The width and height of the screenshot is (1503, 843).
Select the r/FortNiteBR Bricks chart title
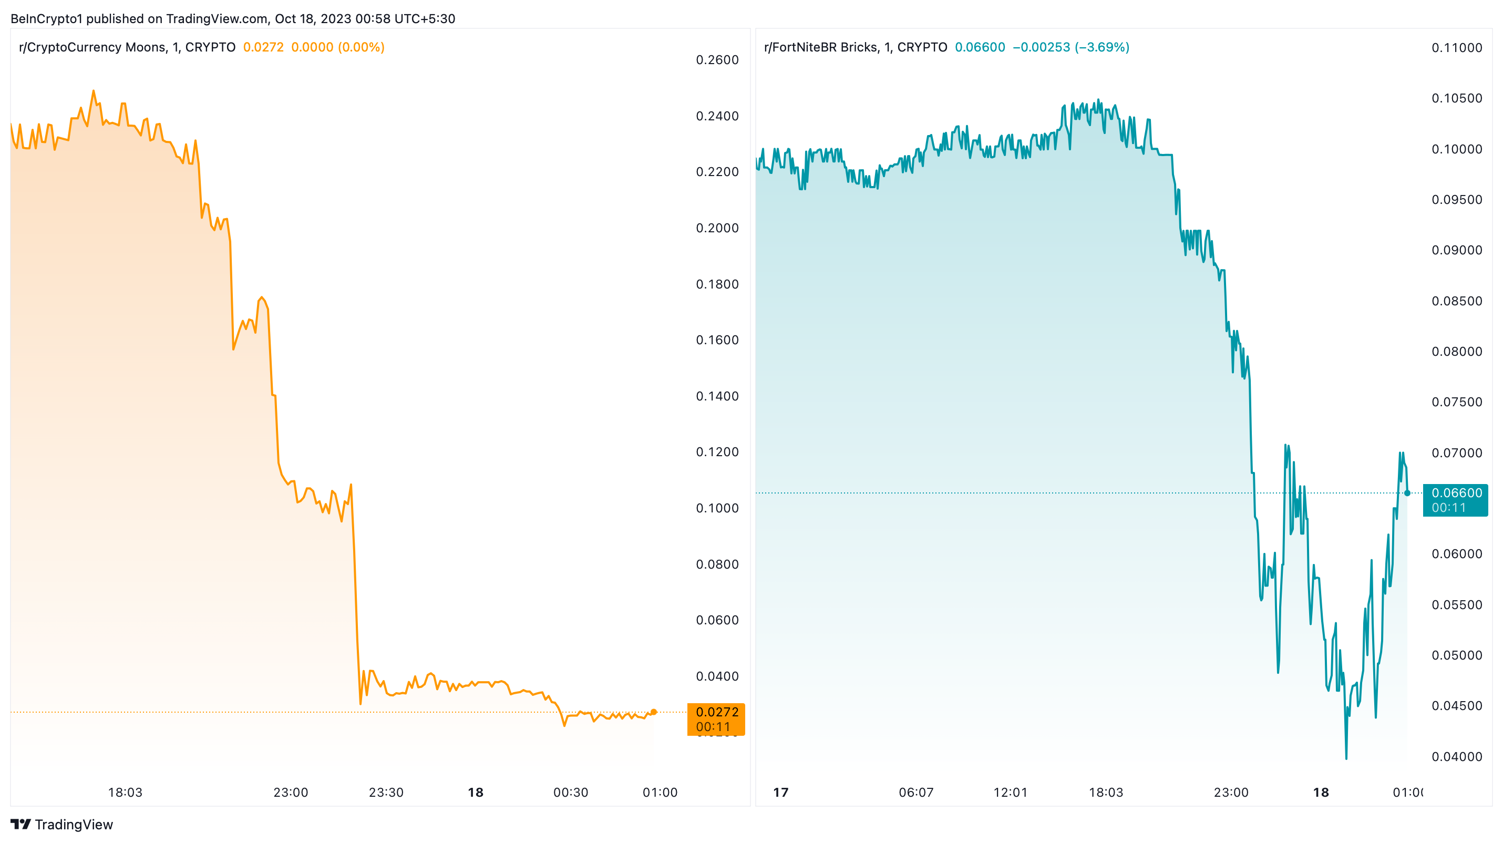coord(856,47)
